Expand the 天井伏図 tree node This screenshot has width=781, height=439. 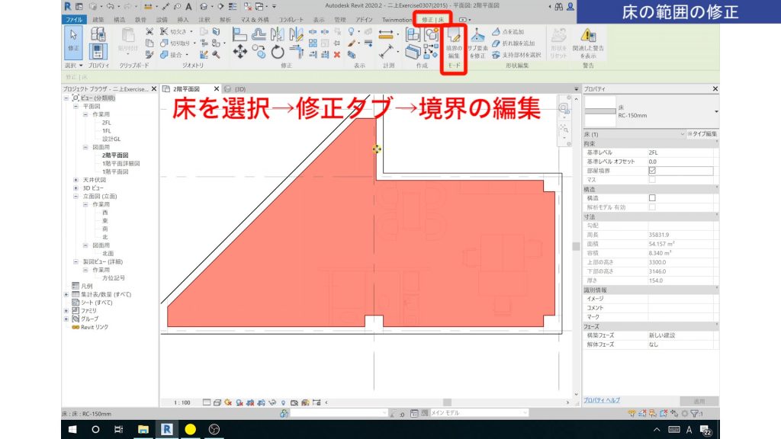pos(76,180)
